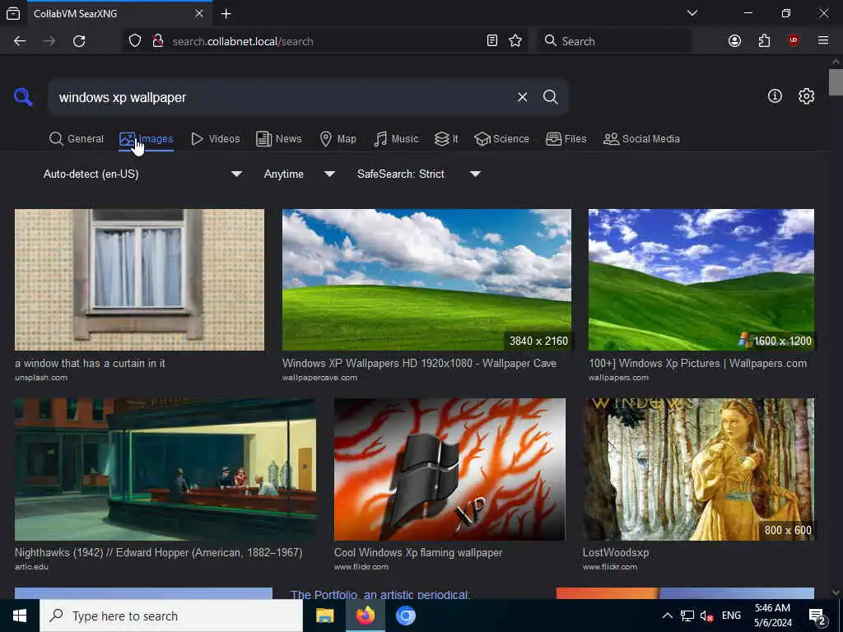Open the Firefox application menu
The width and height of the screenshot is (843, 632).
tap(823, 40)
